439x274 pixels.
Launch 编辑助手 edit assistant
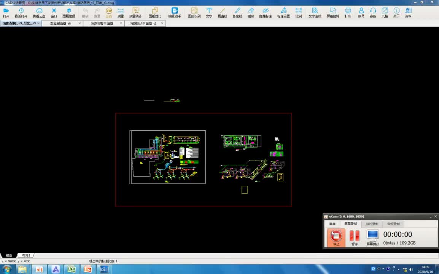click(x=175, y=13)
